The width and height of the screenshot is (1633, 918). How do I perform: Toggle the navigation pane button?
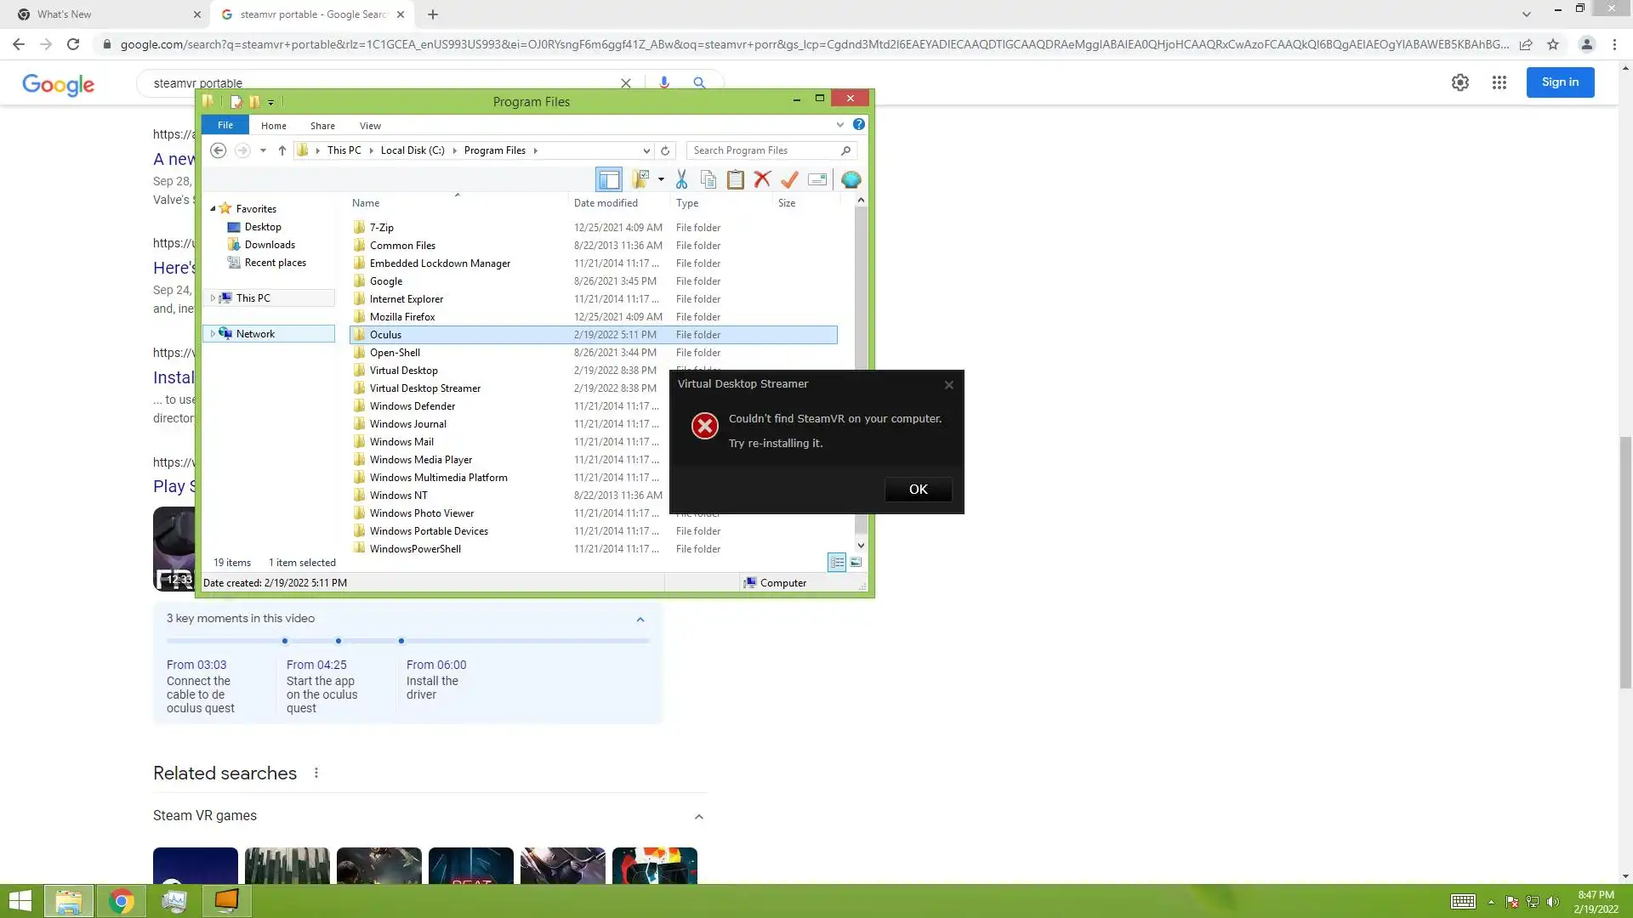609,179
